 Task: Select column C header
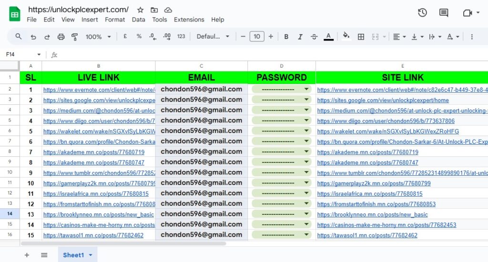pos(202,66)
